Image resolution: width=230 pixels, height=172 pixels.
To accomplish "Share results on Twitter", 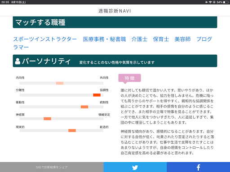I will click(135, 167).
